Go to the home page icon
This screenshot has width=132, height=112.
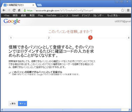pyautogui.click(x=19, y=10)
